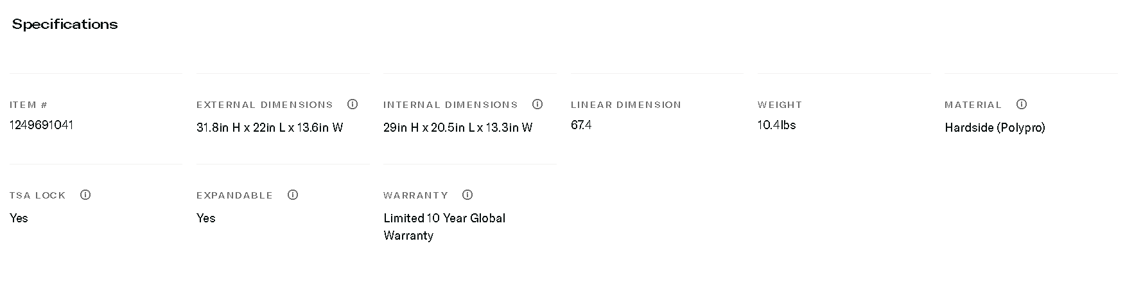Click the WARRANTY label text
This screenshot has height=284, width=1125.
pos(415,195)
